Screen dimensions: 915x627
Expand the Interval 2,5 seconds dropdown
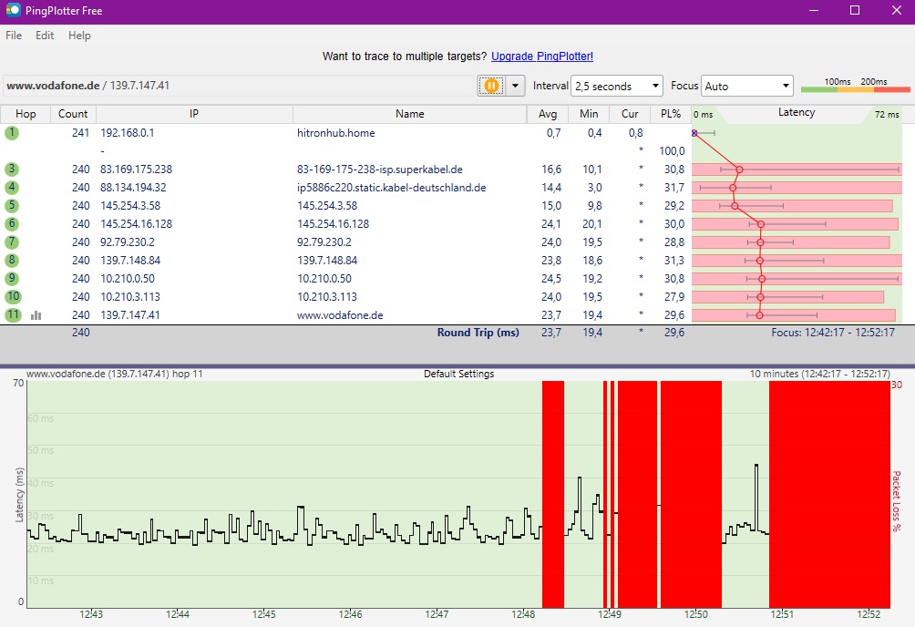pos(617,87)
